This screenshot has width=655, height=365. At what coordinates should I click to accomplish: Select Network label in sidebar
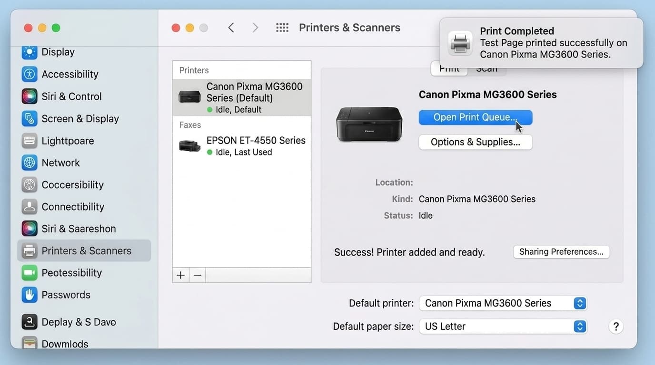[x=60, y=163]
